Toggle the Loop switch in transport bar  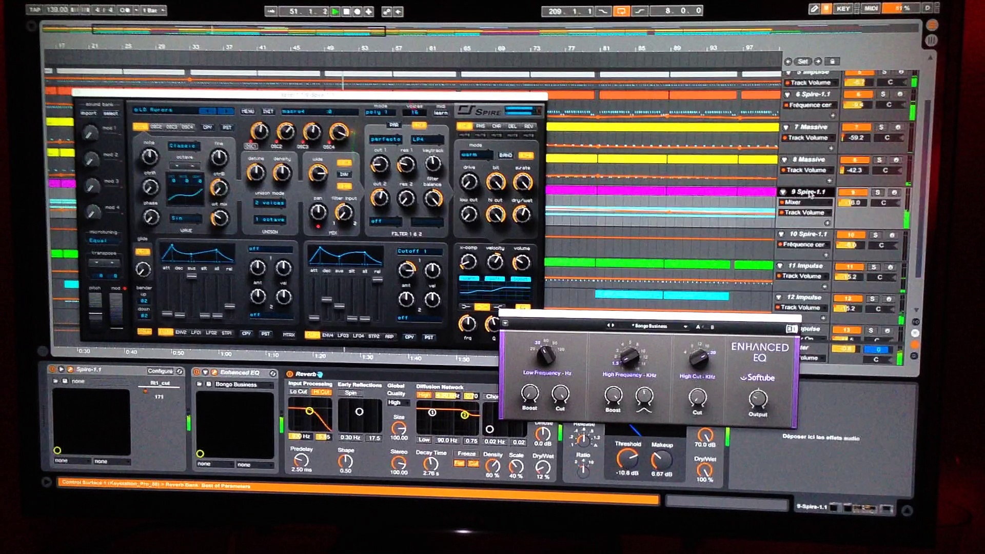(621, 11)
